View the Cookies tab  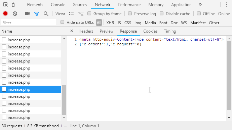pyautogui.click(x=150, y=31)
